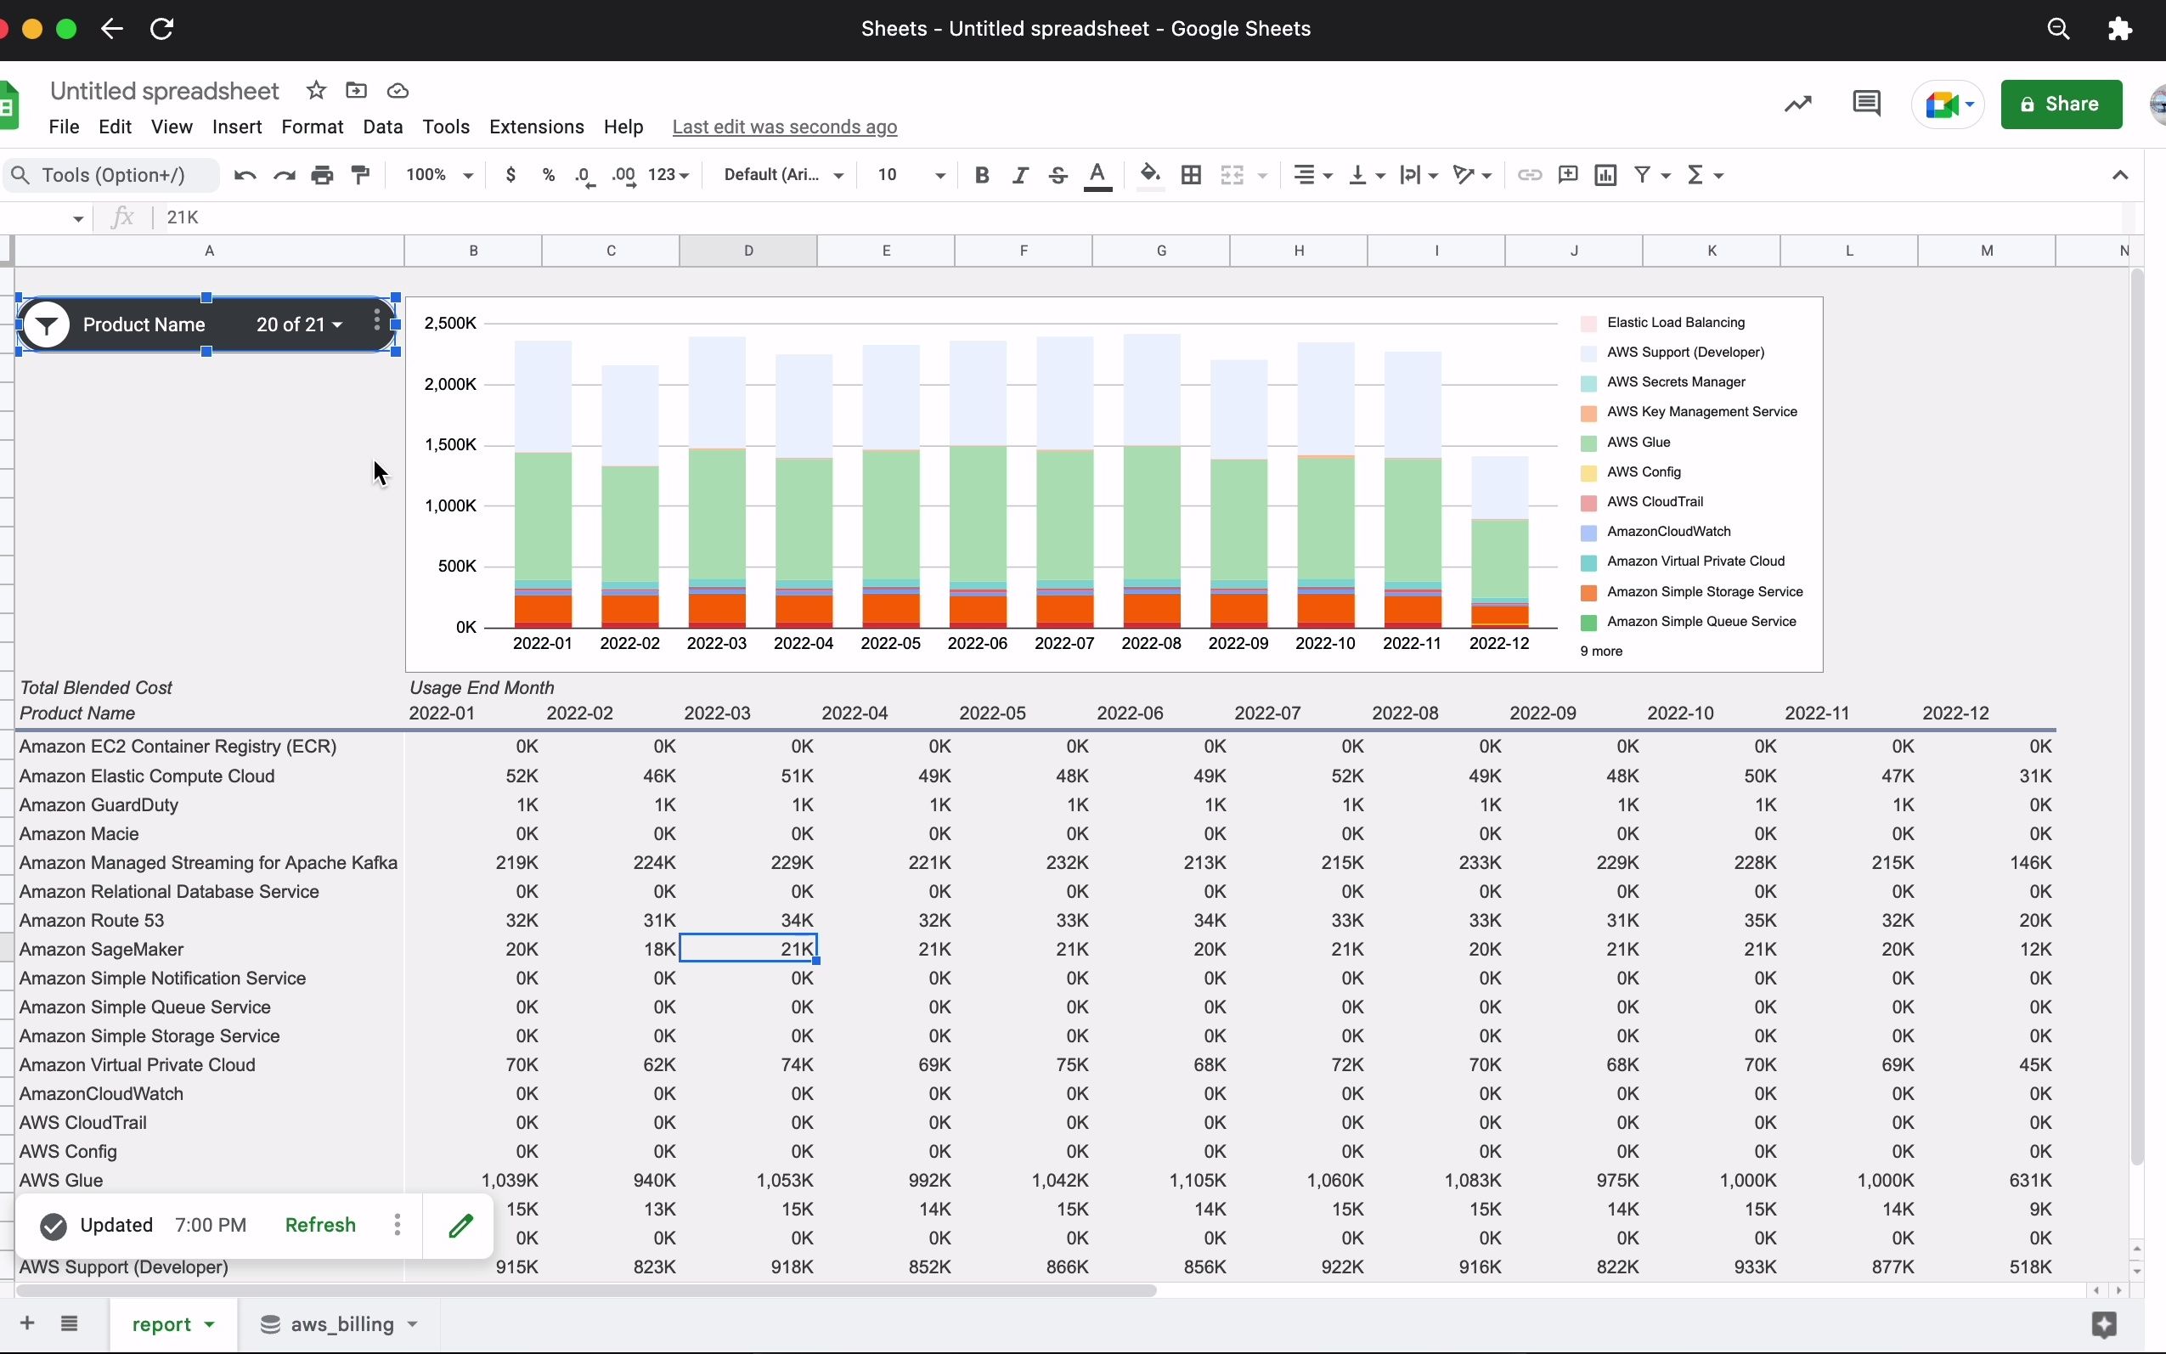Open the Last edit was seconds ago link
This screenshot has height=1354, width=2166.
[x=784, y=127]
